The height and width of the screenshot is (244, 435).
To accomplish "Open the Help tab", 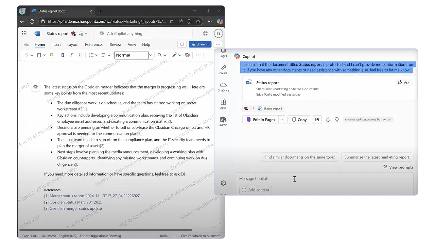I will point(146,44).
